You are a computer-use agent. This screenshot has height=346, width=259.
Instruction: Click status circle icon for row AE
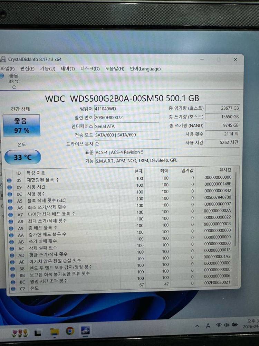click(x=12, y=262)
